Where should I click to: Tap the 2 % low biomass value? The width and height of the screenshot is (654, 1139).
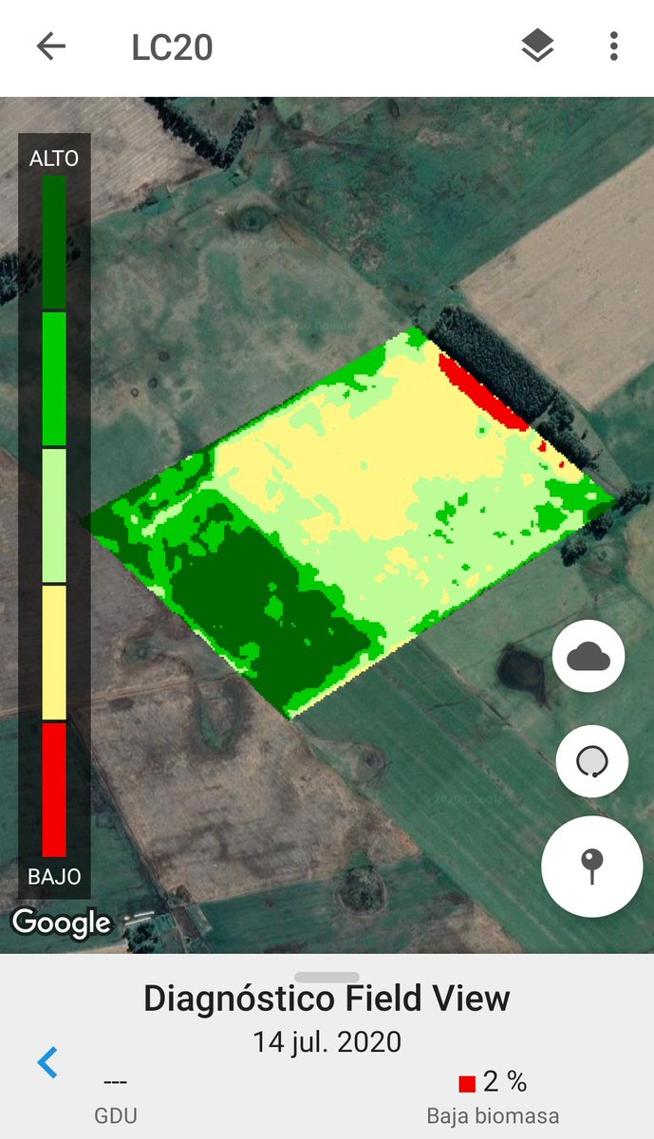[505, 1081]
